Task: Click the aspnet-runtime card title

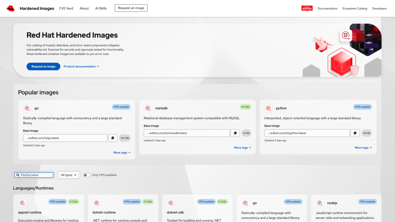Action: pyautogui.click(x=30, y=212)
